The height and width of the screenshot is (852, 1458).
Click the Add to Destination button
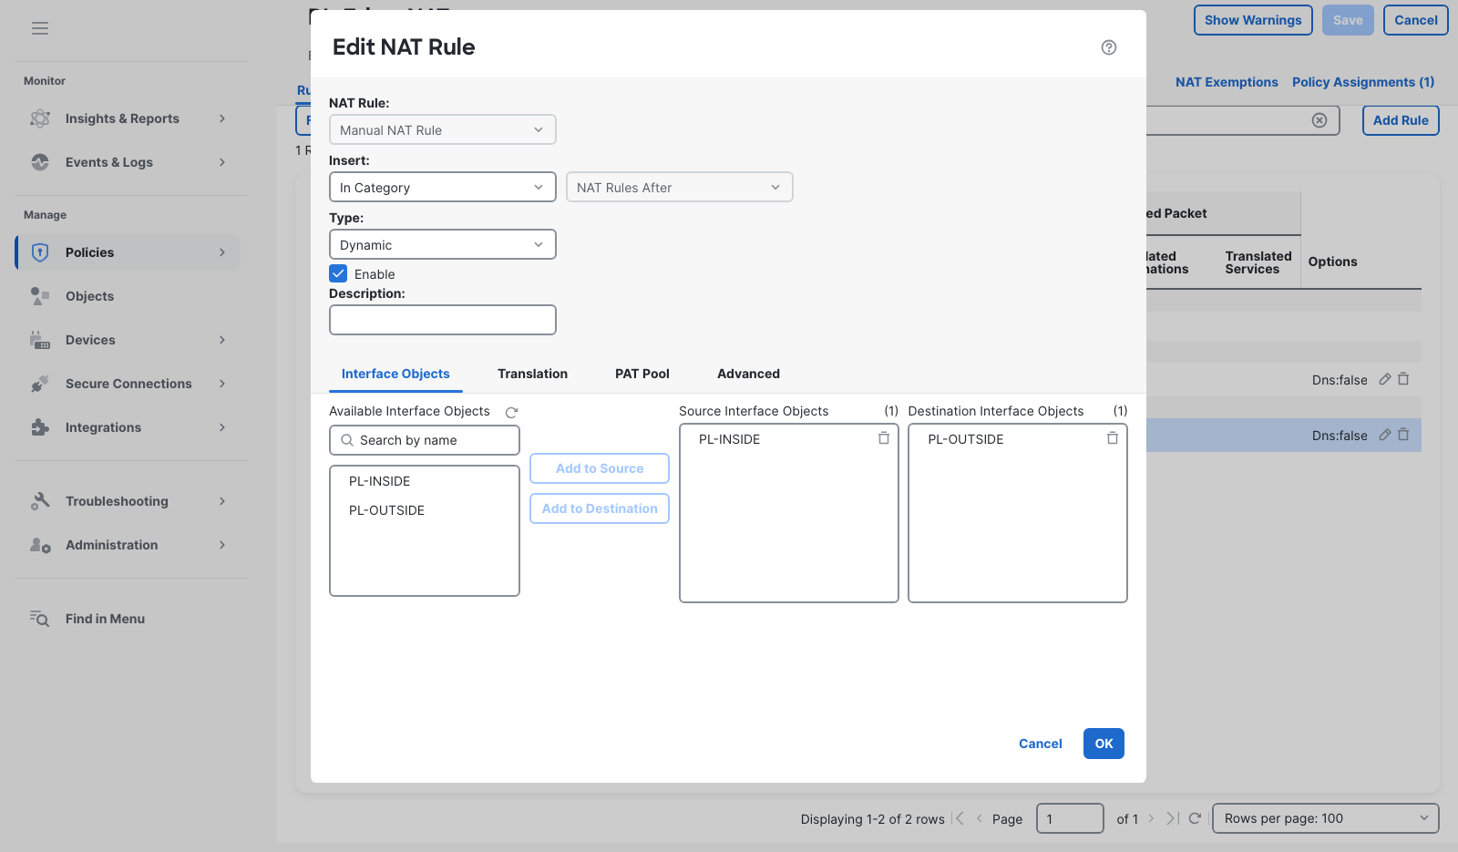tap(600, 508)
